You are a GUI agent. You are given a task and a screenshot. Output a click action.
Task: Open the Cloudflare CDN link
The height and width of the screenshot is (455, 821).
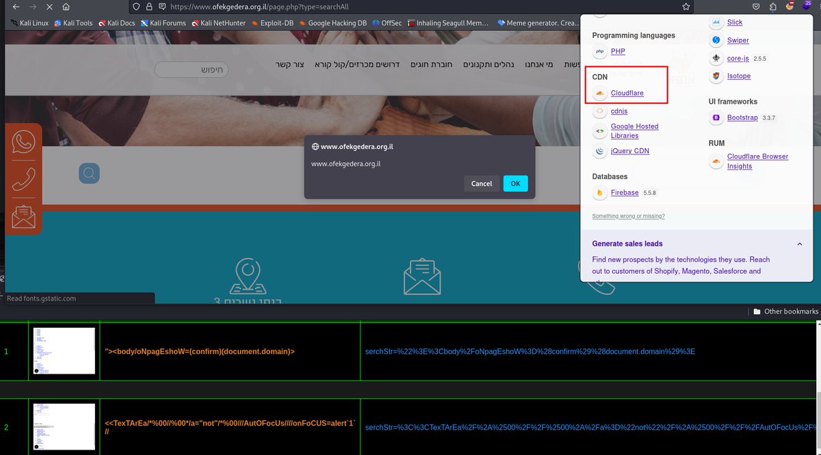[627, 93]
